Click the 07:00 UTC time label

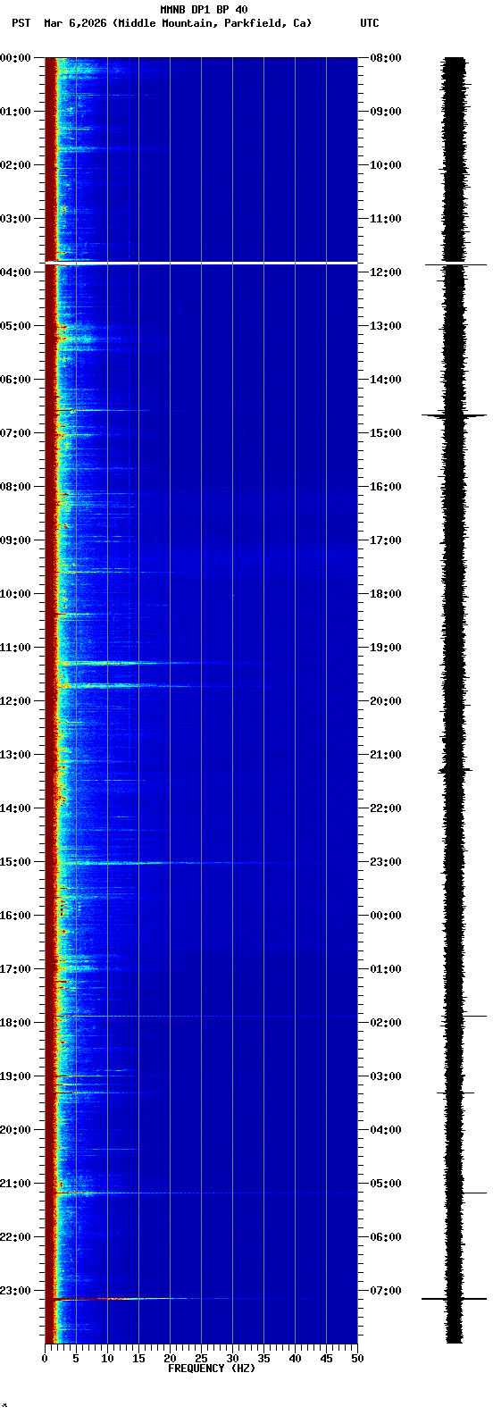(x=385, y=1291)
